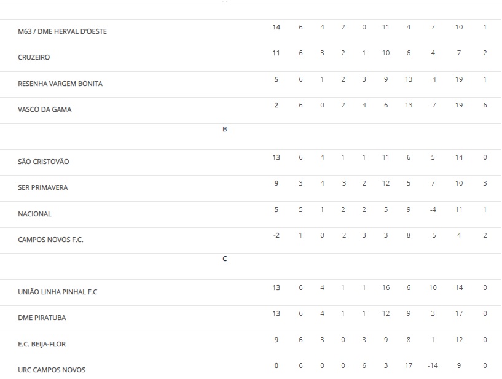Screen dimensions: 502x379
Task: Open UNIÃO LINHA PINHAL F.C team entry
Action: point(58,292)
